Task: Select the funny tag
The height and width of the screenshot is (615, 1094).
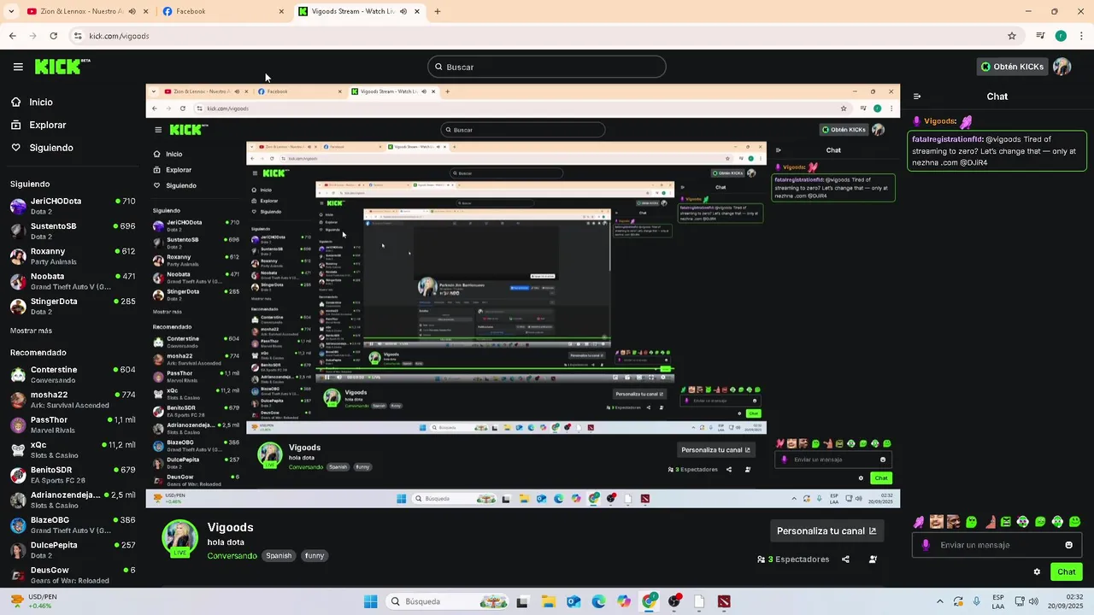Action: pos(315,556)
